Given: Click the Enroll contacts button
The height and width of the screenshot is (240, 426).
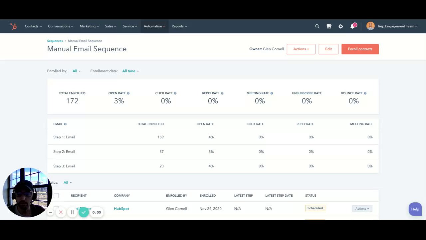Looking at the screenshot, I should tap(360, 49).
